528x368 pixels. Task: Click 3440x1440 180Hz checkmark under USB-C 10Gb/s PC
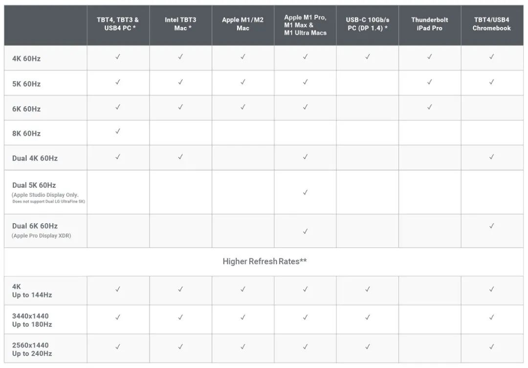[x=367, y=318]
